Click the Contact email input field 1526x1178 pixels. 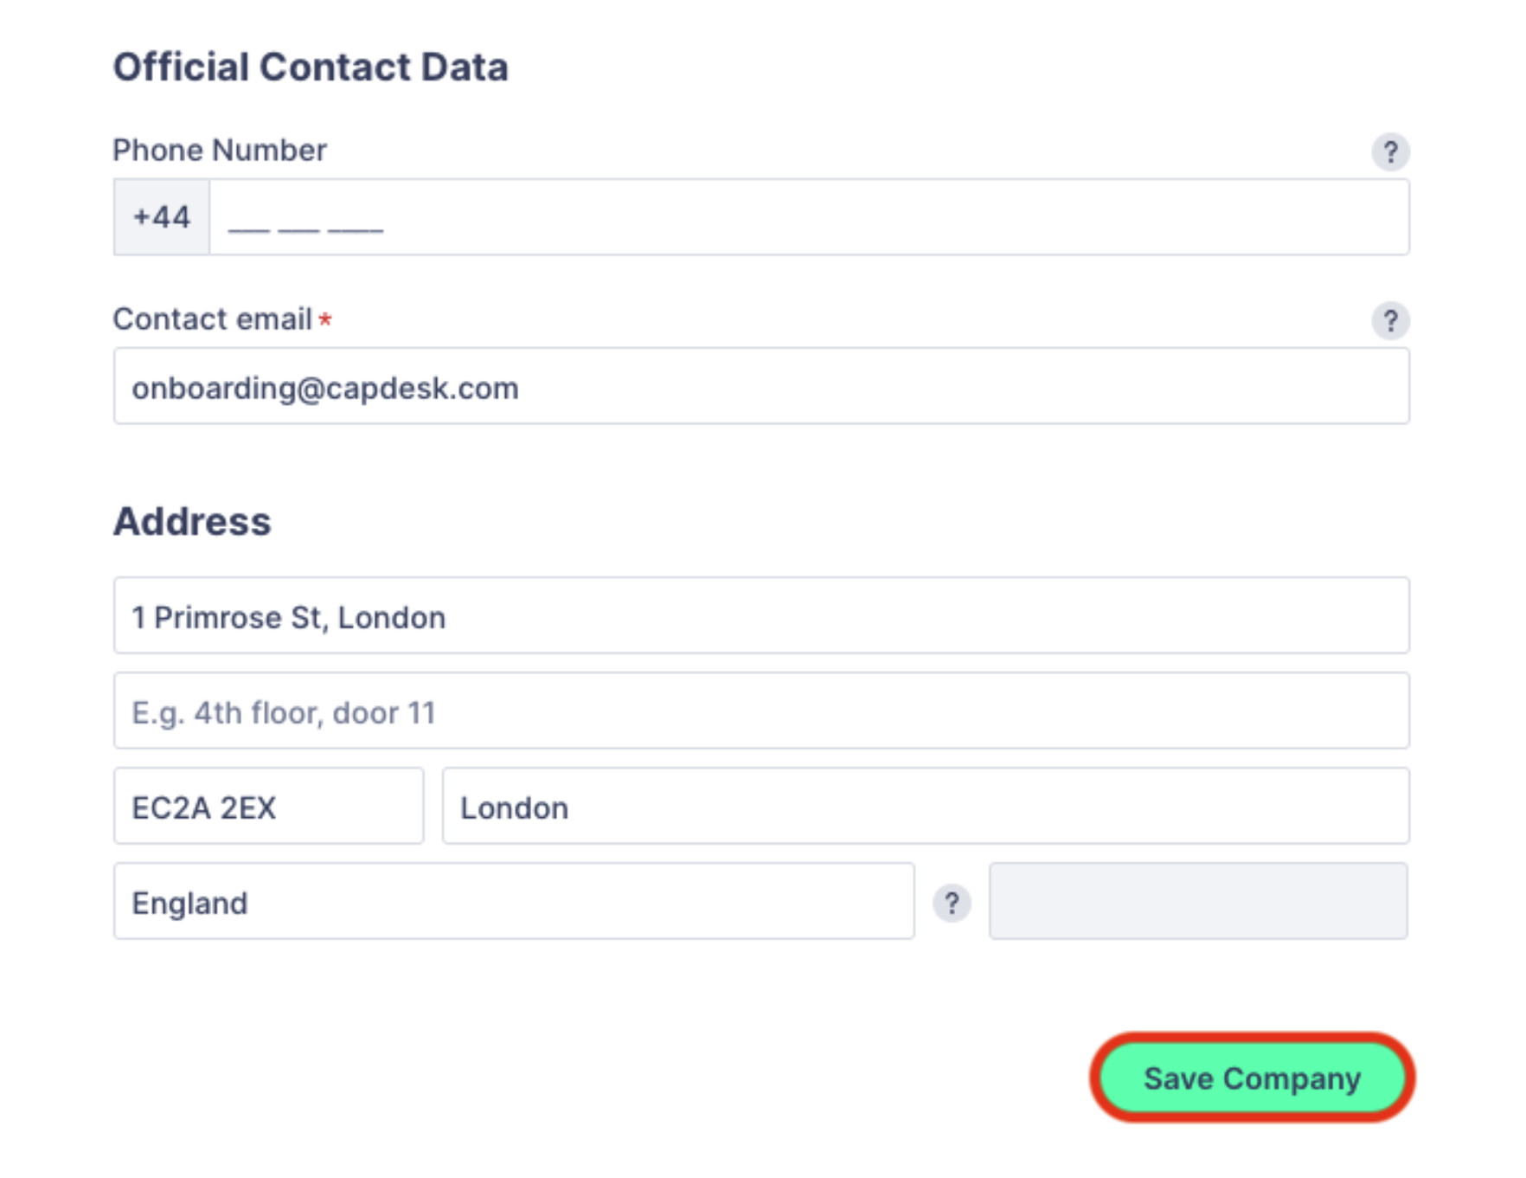pos(761,386)
